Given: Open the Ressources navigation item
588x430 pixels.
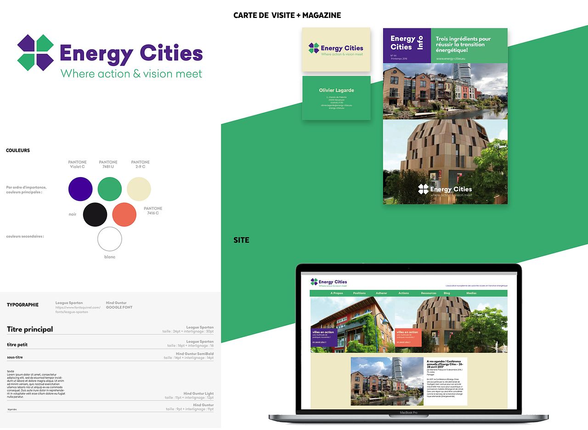Looking at the screenshot, I should pos(429,293).
